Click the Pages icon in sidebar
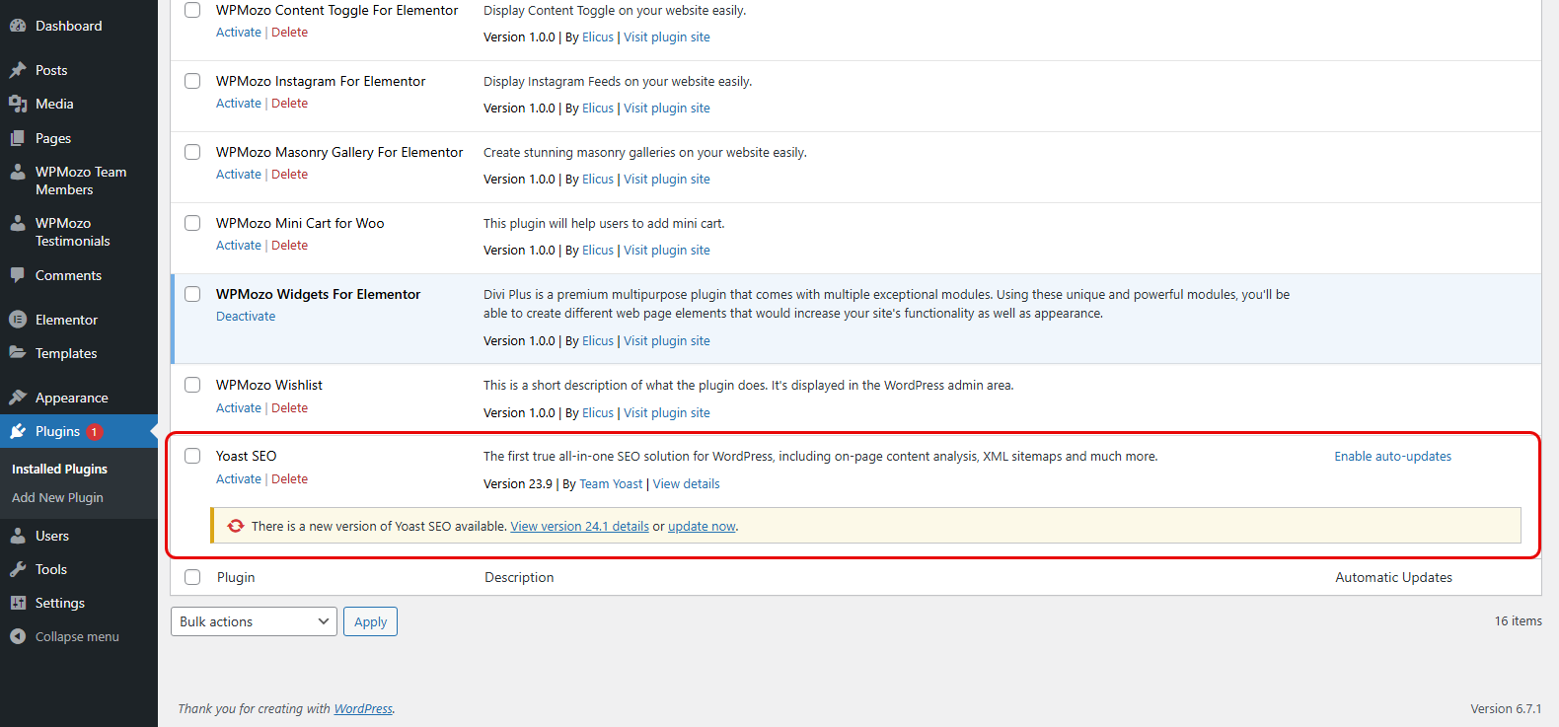The image size is (1559, 727). [x=18, y=138]
